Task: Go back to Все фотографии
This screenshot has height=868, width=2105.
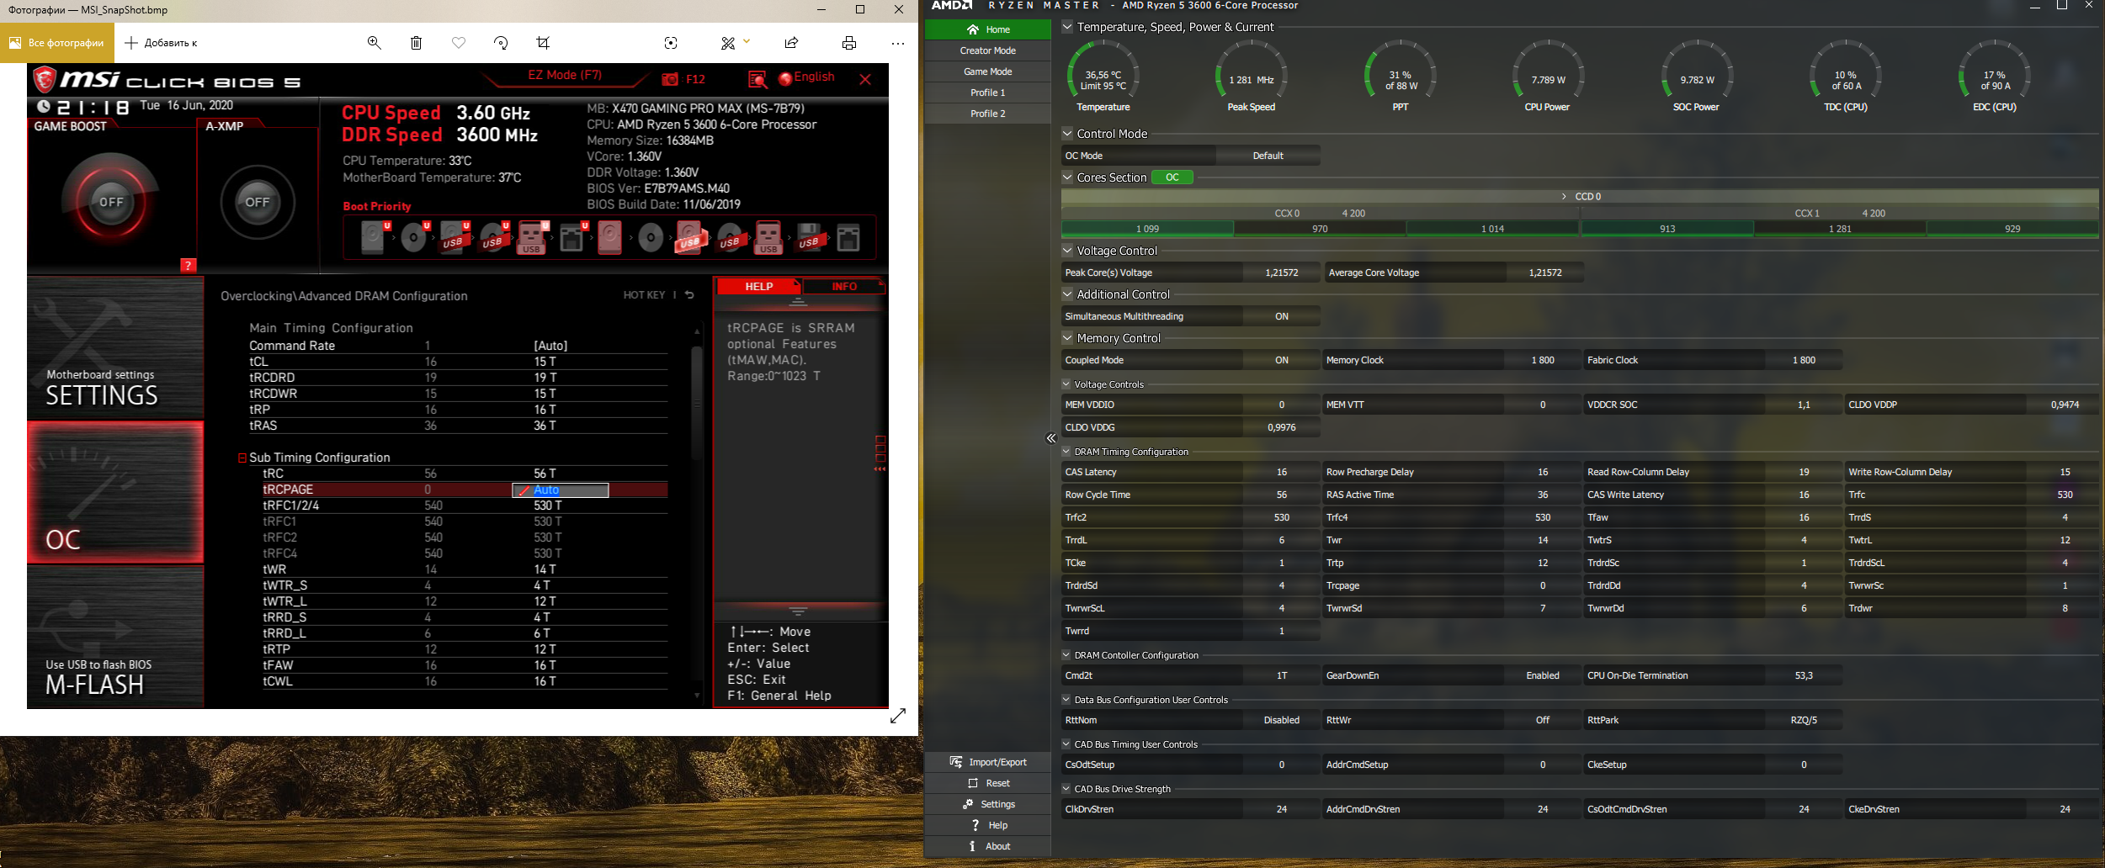Action: coord(56,43)
